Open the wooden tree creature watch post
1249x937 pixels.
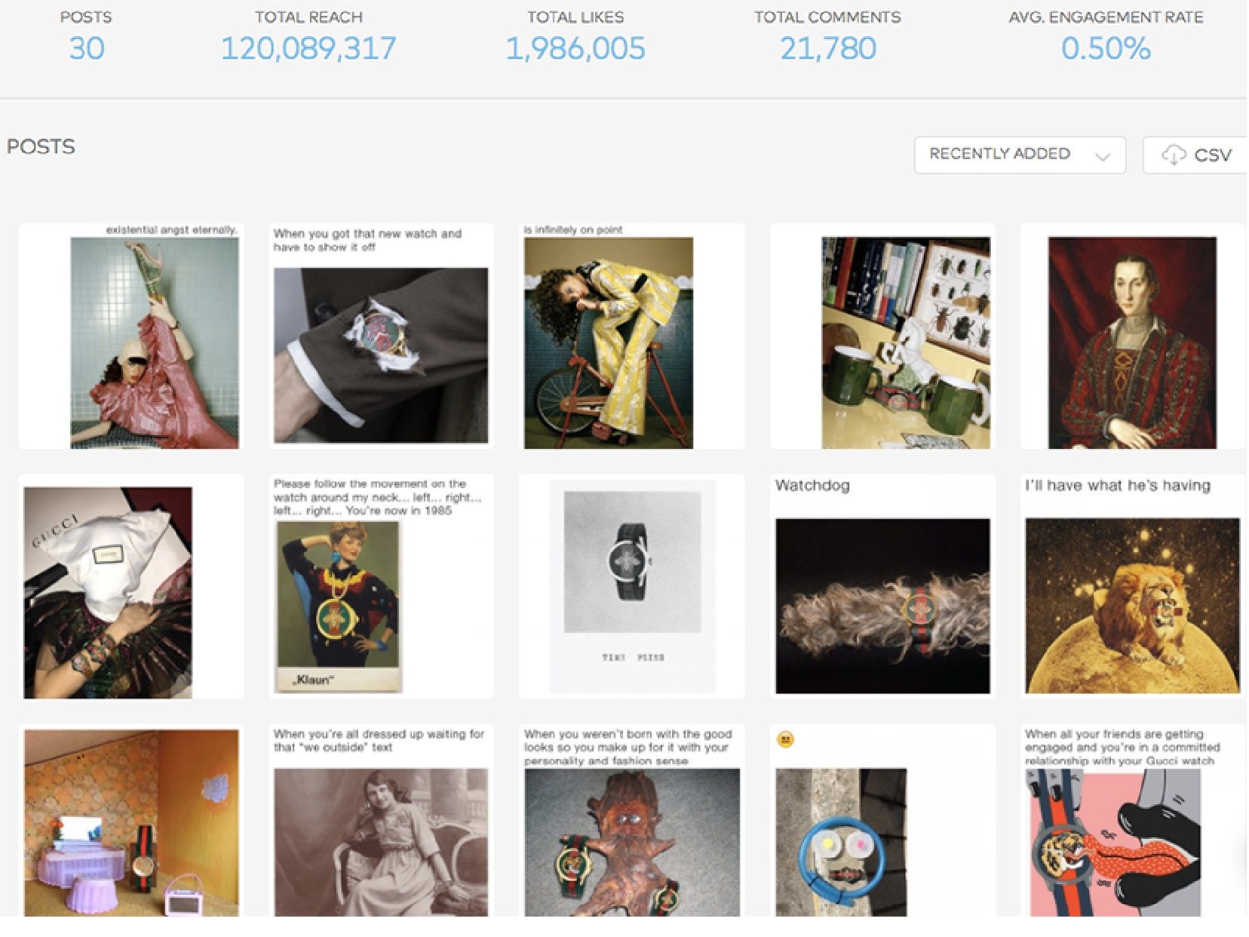tap(632, 821)
